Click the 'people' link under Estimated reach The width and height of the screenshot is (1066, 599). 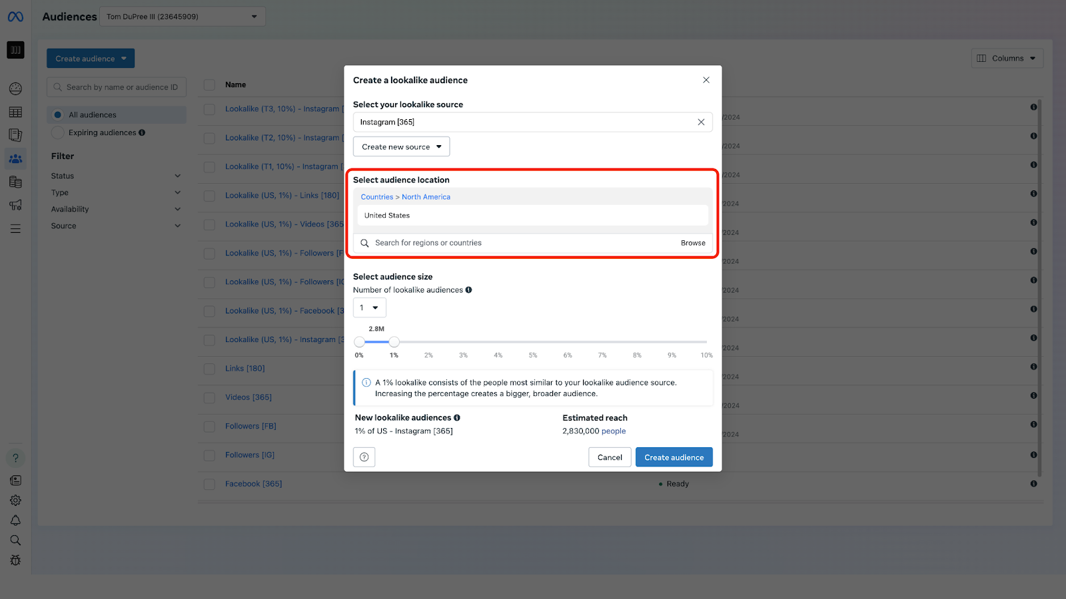[614, 431]
